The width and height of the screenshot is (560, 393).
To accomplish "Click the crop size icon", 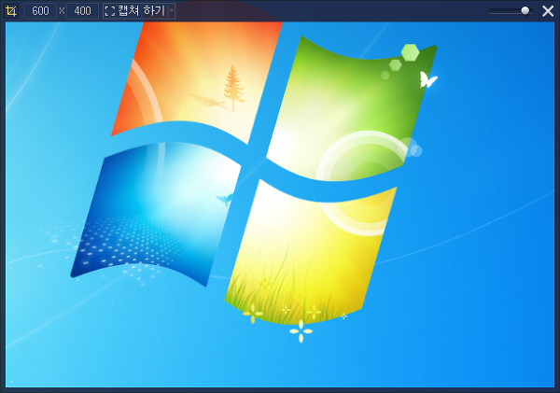I will [11, 11].
